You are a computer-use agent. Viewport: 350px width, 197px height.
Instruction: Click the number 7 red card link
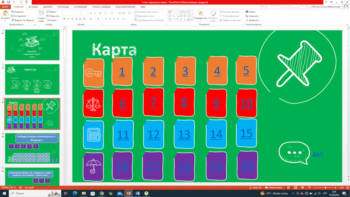pos(153,102)
